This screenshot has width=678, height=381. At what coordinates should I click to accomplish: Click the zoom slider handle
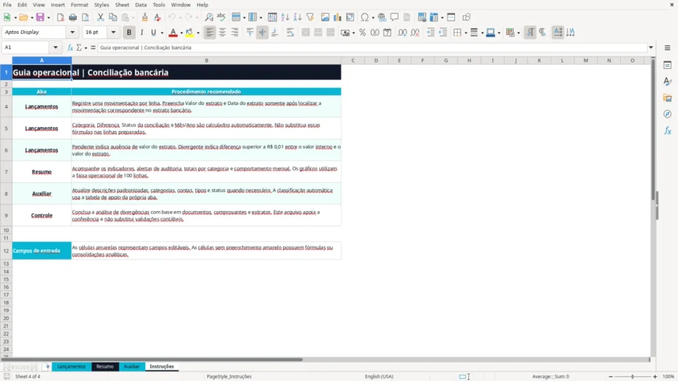point(632,376)
